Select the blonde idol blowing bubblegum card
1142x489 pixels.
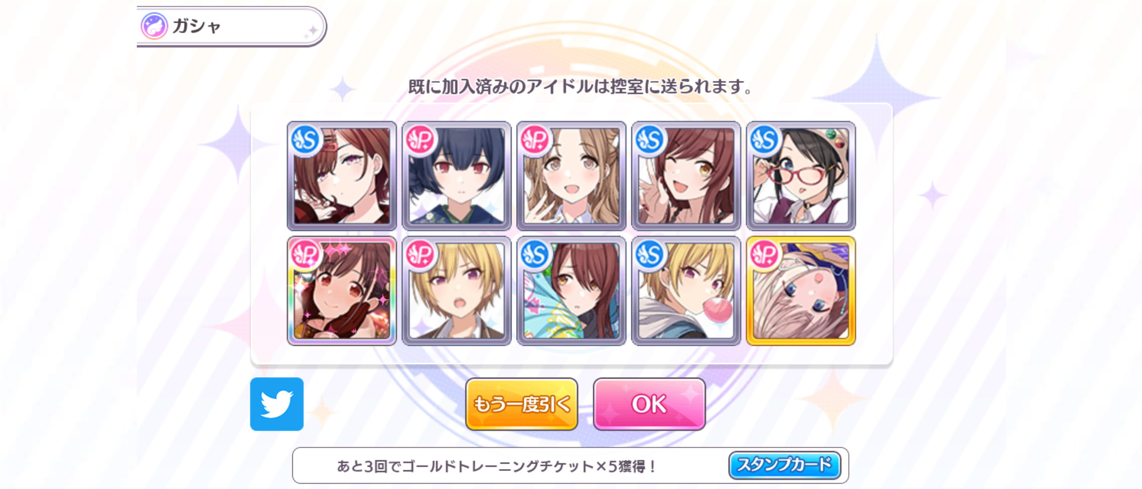[686, 291]
